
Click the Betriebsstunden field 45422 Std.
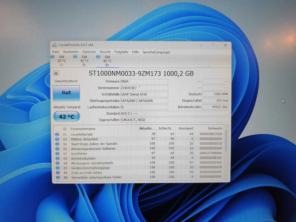(x=216, y=107)
